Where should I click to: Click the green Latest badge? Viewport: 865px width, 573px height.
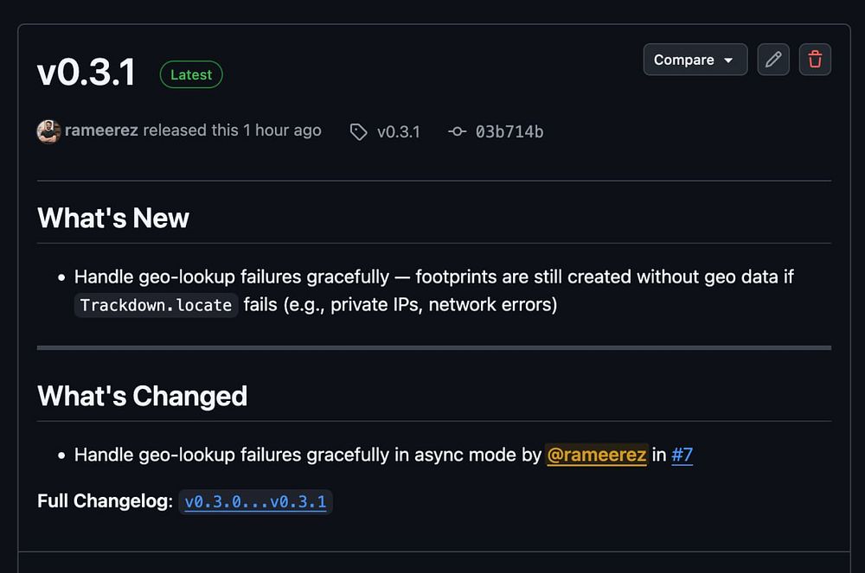[x=191, y=75]
